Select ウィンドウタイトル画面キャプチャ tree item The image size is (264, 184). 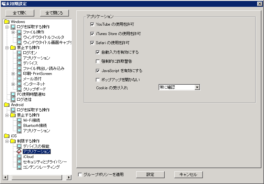coord(47,43)
